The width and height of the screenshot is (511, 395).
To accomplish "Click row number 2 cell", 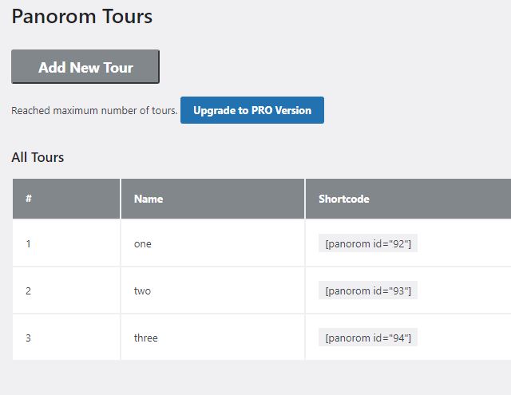I will pos(29,291).
